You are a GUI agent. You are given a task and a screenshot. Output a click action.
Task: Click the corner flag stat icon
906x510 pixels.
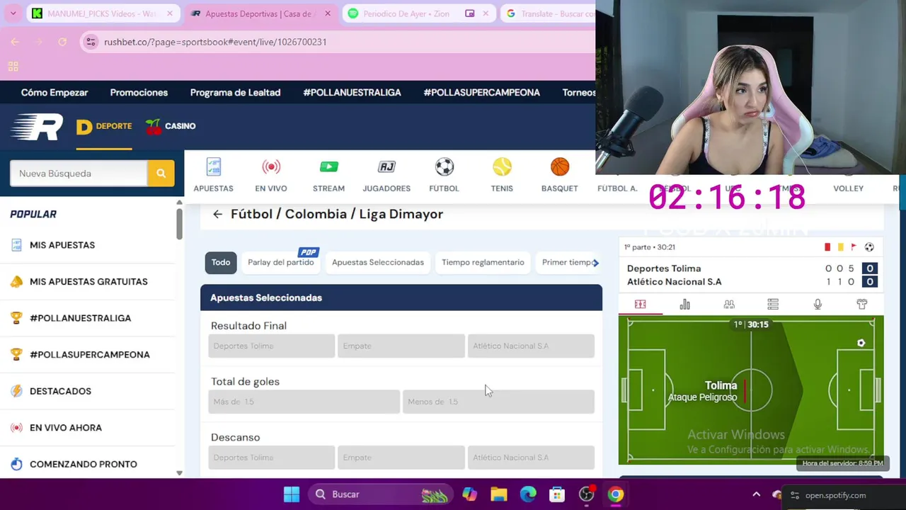(854, 247)
